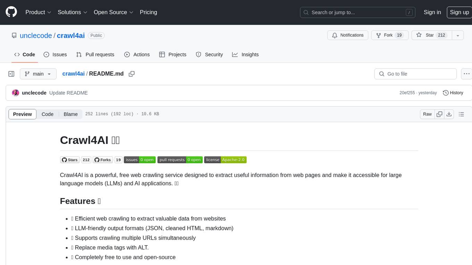Click the GitHub logo icon

(x=11, y=12)
